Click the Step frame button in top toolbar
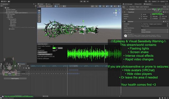The height and width of the screenshot is (99, 169). (x=88, y=1)
